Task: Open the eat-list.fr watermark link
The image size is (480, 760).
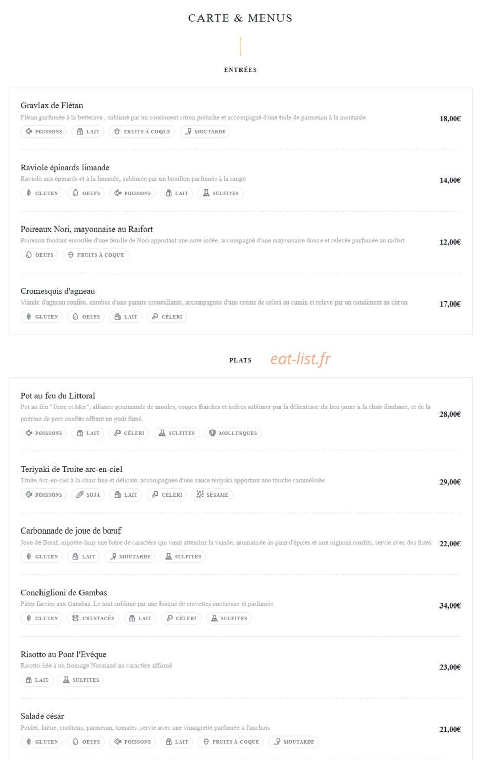Action: [300, 359]
